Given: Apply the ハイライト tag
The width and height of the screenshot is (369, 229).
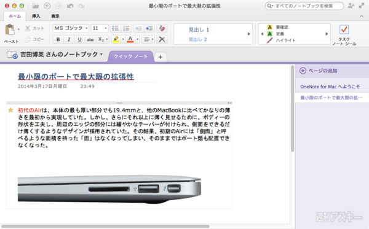Looking at the screenshot, I should [x=282, y=41].
